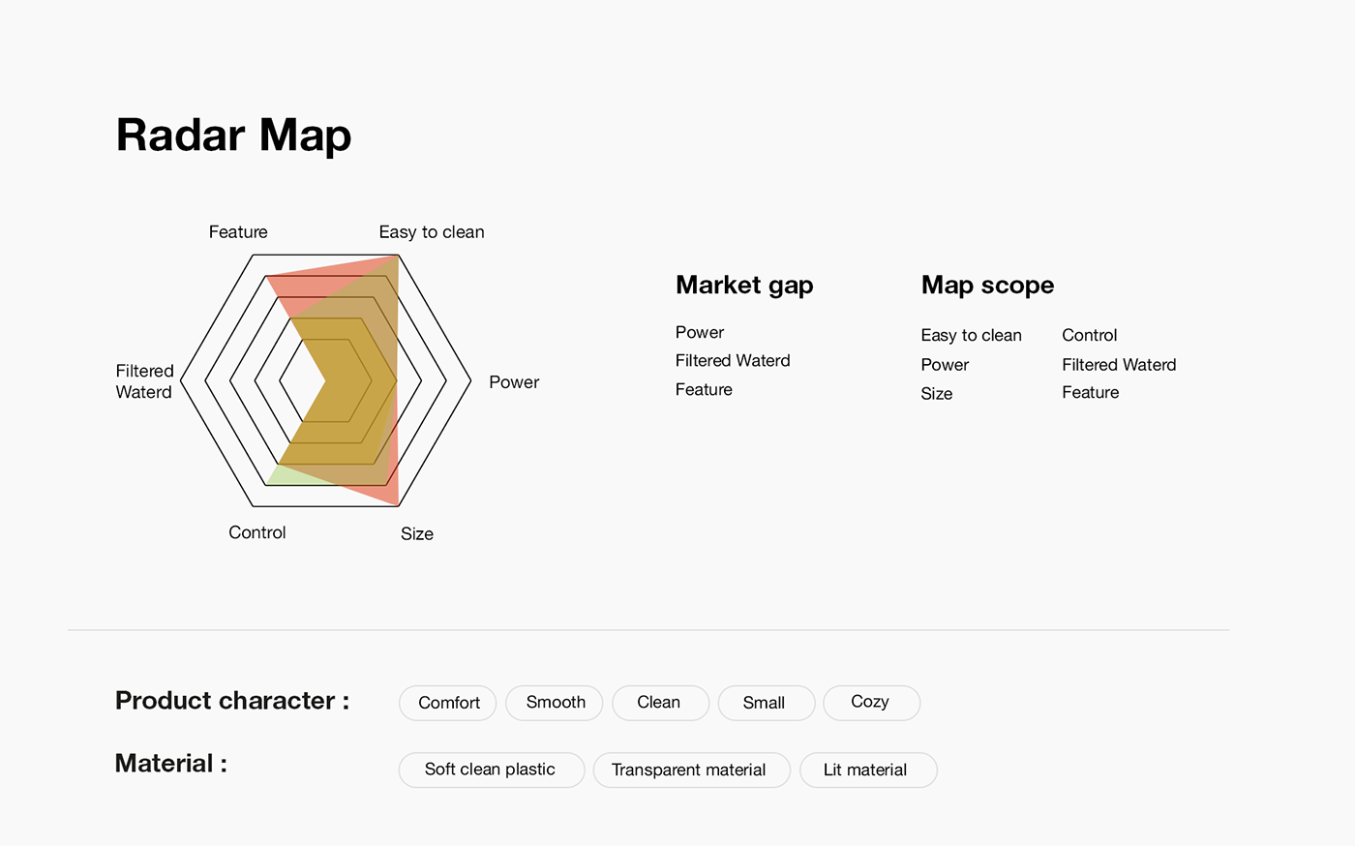
Task: Select the Transparent material pill
Action: [x=689, y=770]
